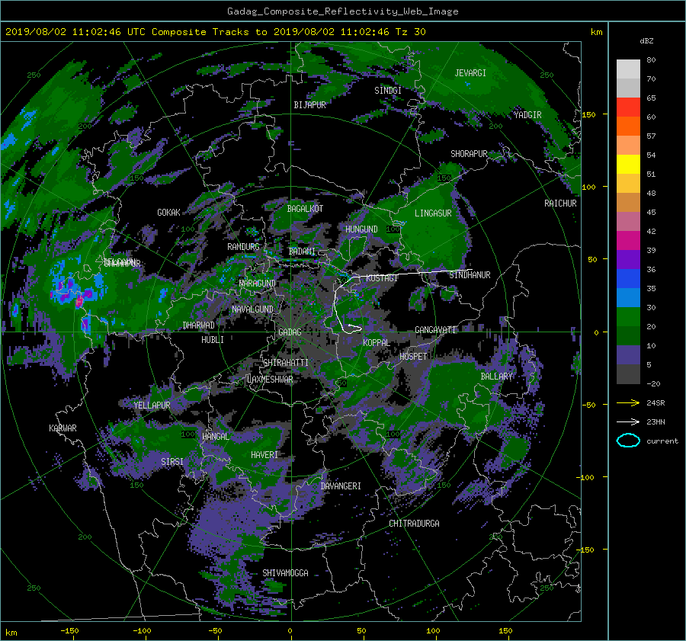
Task: Click the KUSTAGI city label
Action: click(x=382, y=278)
